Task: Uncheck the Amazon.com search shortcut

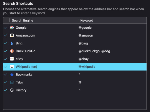Action: click(6, 35)
